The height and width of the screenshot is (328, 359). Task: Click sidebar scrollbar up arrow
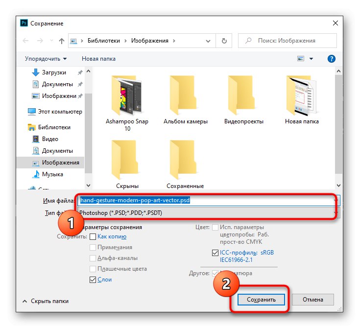click(88, 71)
